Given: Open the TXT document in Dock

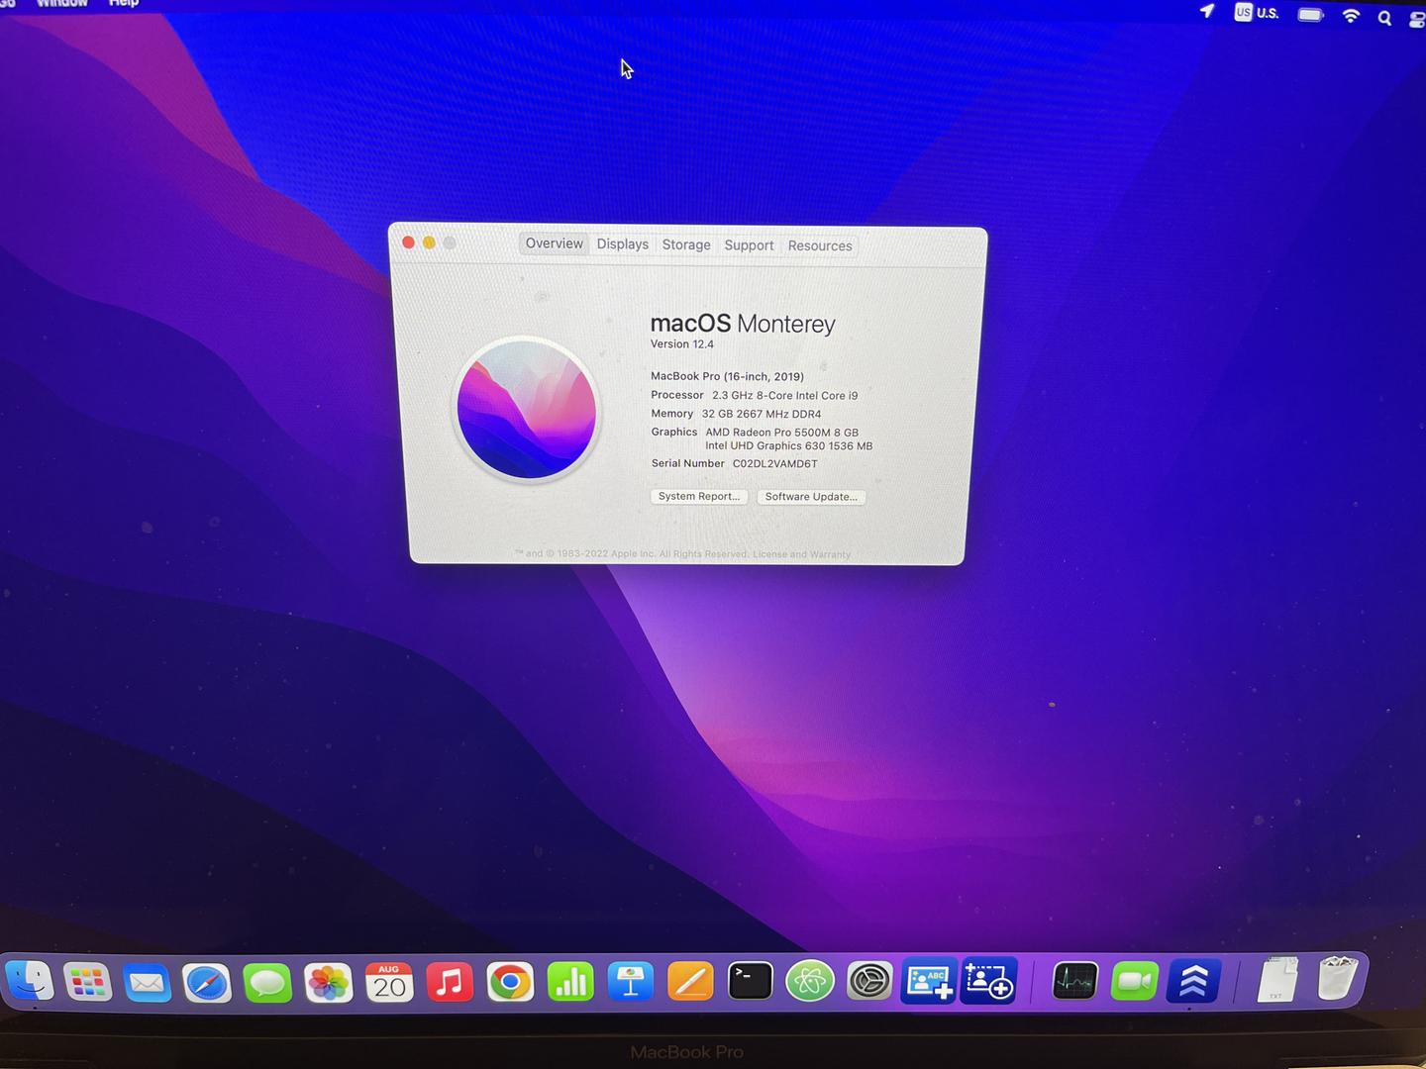Looking at the screenshot, I should click(1277, 980).
